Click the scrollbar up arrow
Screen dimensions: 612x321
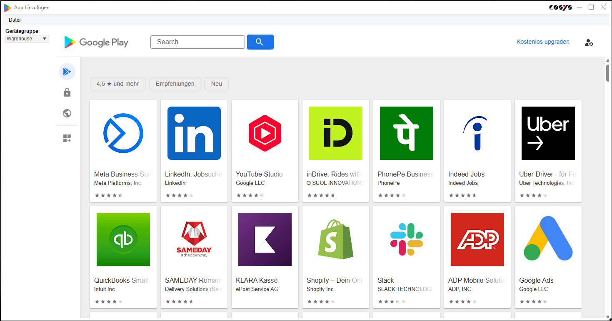[608, 61]
